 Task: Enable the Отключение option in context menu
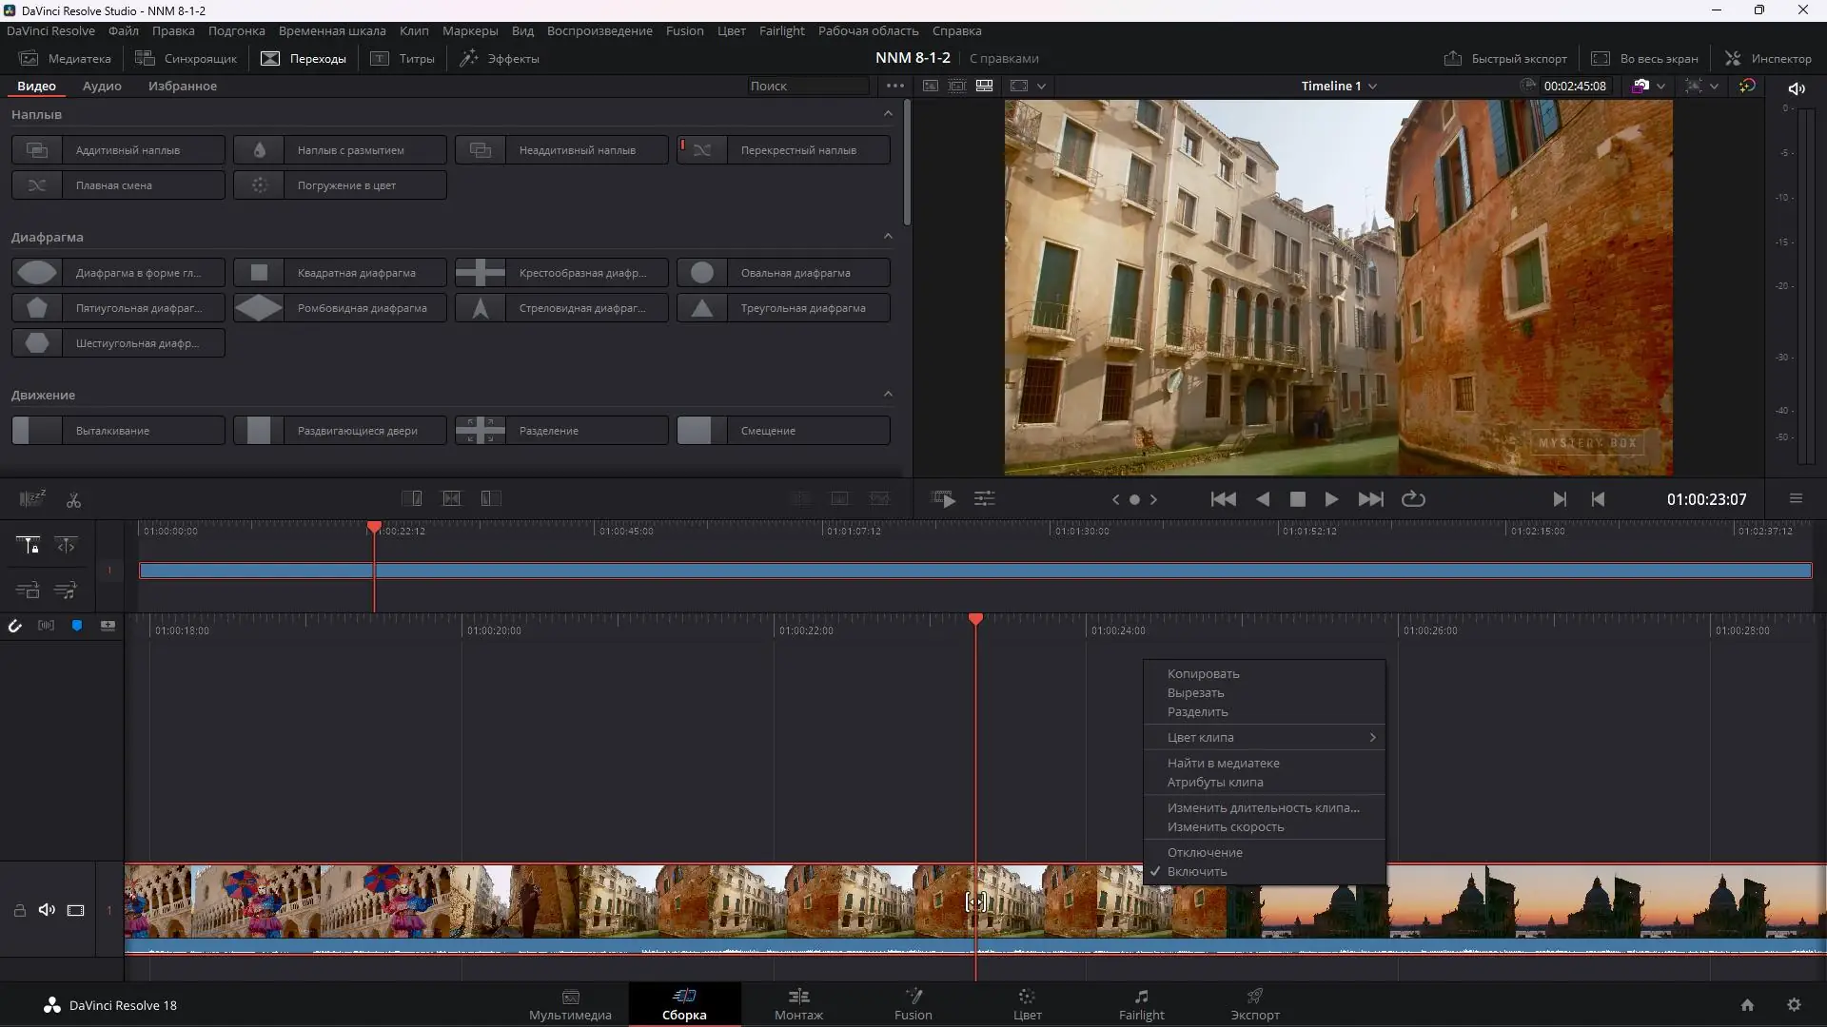pyautogui.click(x=1205, y=852)
